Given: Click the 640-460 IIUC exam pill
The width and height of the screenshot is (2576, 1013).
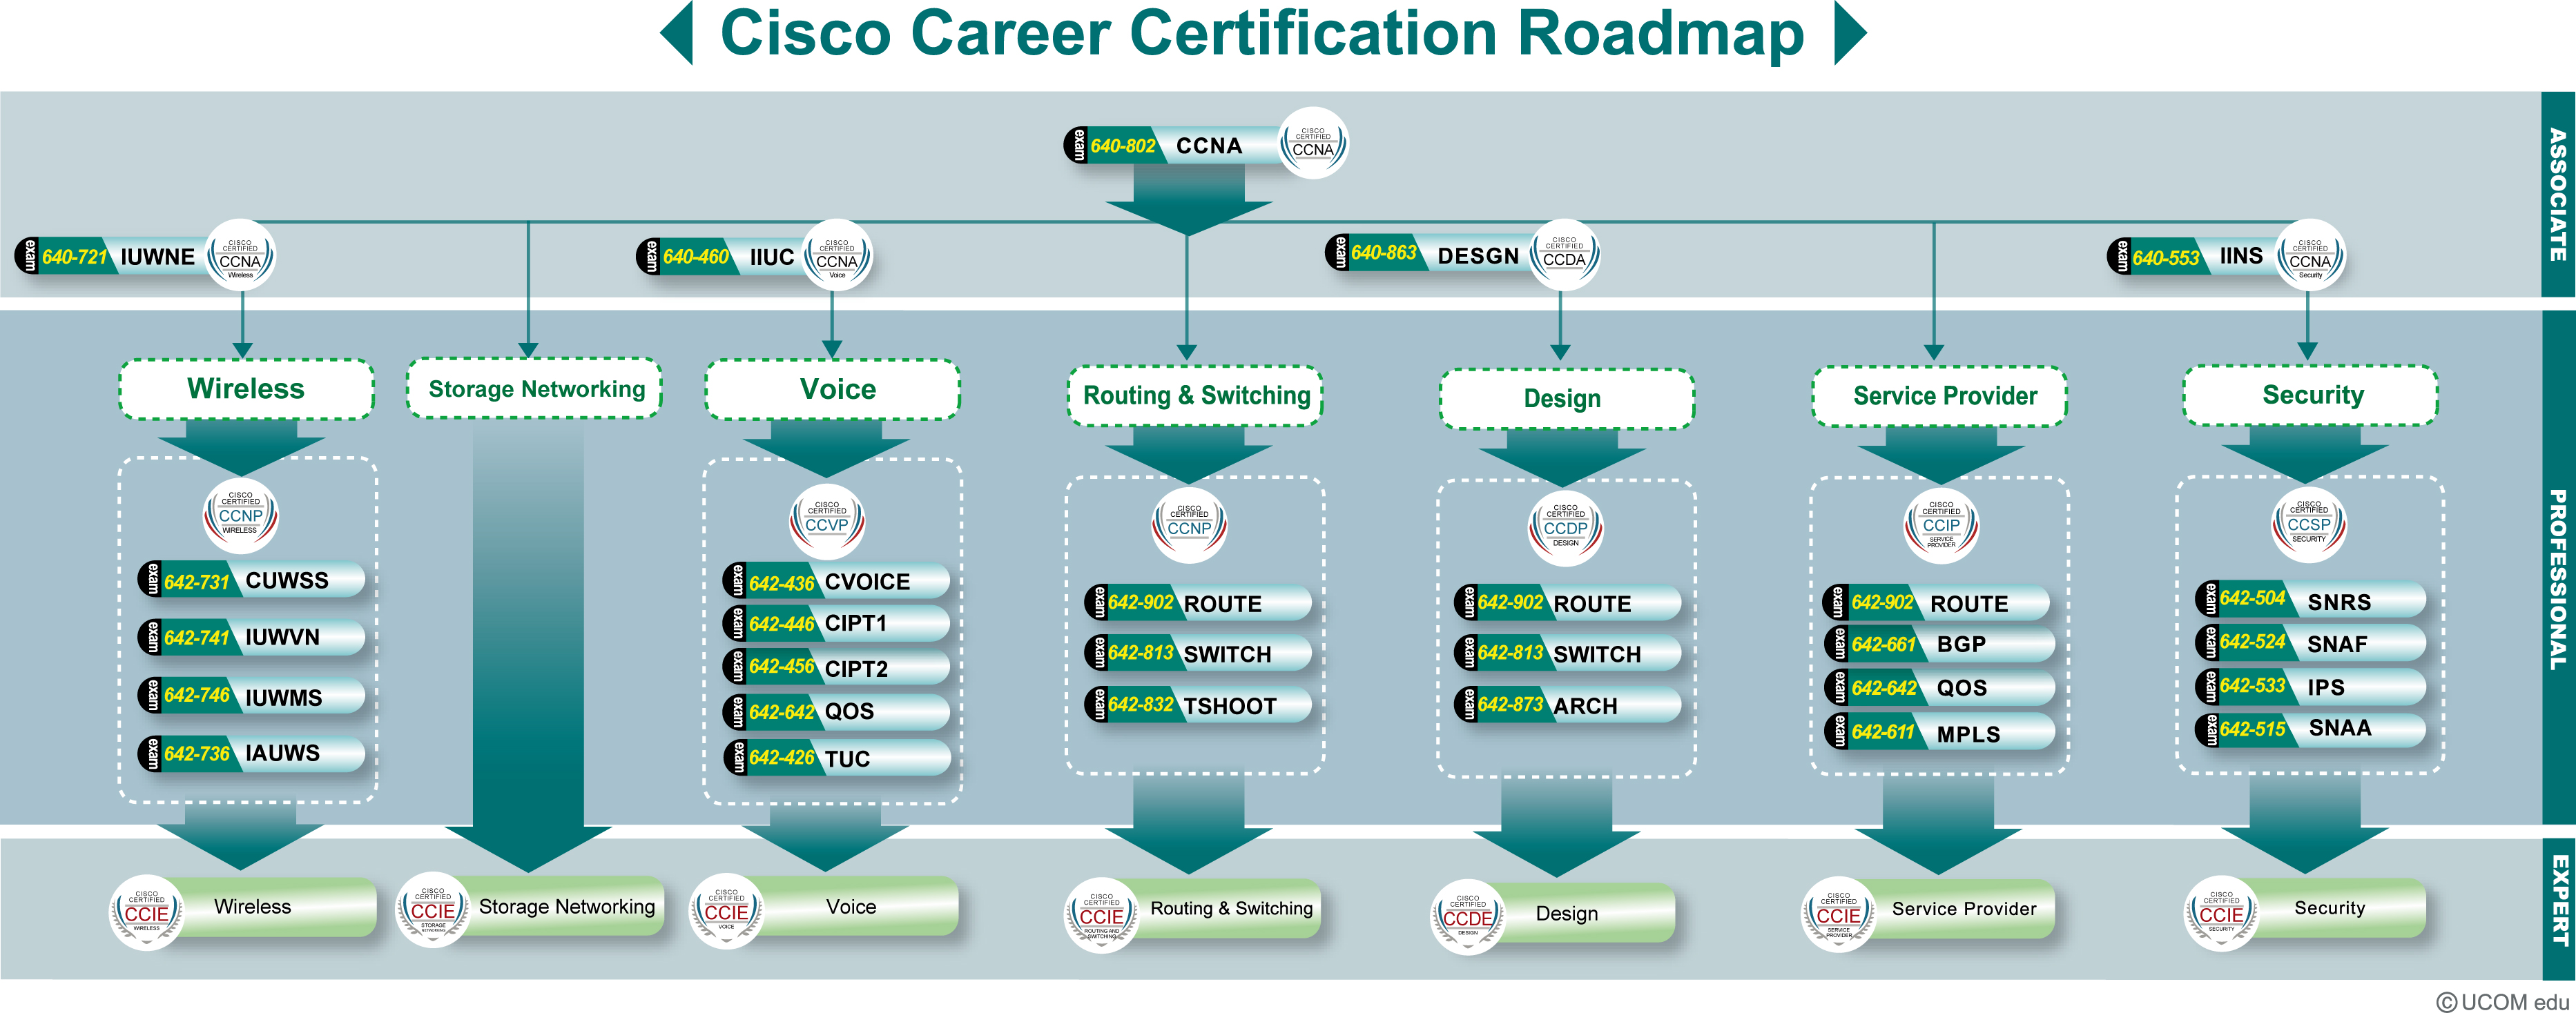Looking at the screenshot, I should point(722,257).
